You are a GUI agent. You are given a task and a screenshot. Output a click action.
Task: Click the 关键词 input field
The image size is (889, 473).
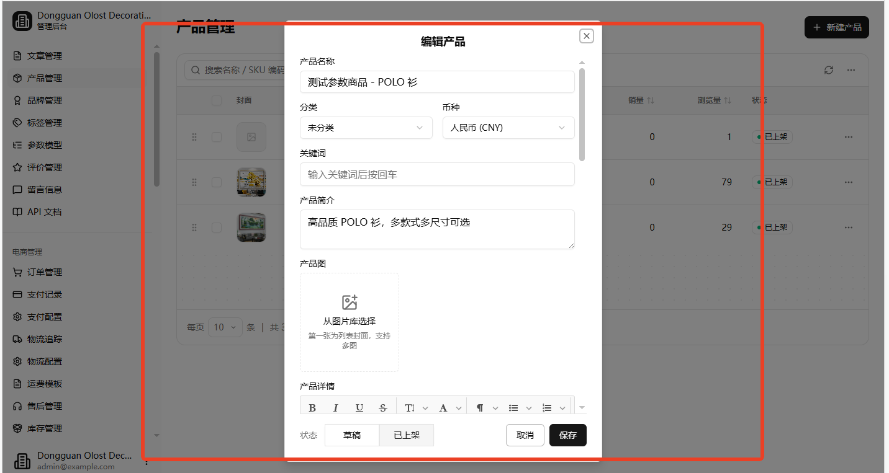coord(437,174)
